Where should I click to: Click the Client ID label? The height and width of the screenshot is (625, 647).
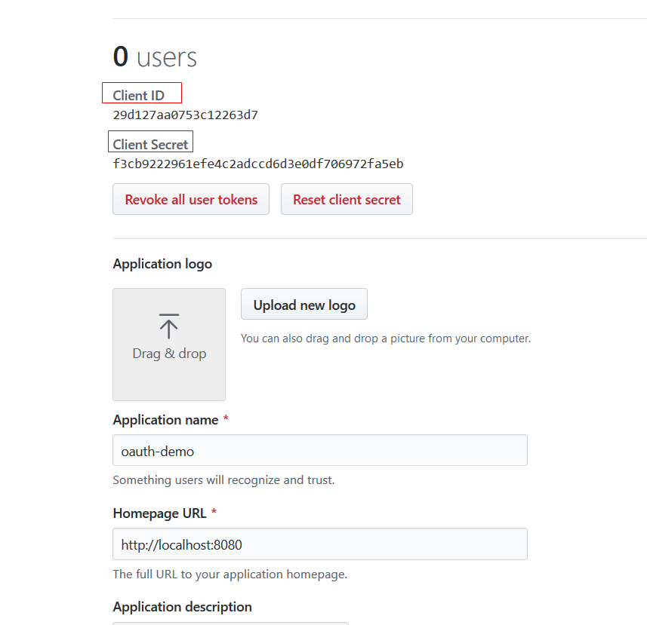(x=139, y=96)
